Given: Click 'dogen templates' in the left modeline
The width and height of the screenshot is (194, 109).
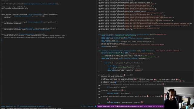Looking at the screenshot, I should coord(7,106).
